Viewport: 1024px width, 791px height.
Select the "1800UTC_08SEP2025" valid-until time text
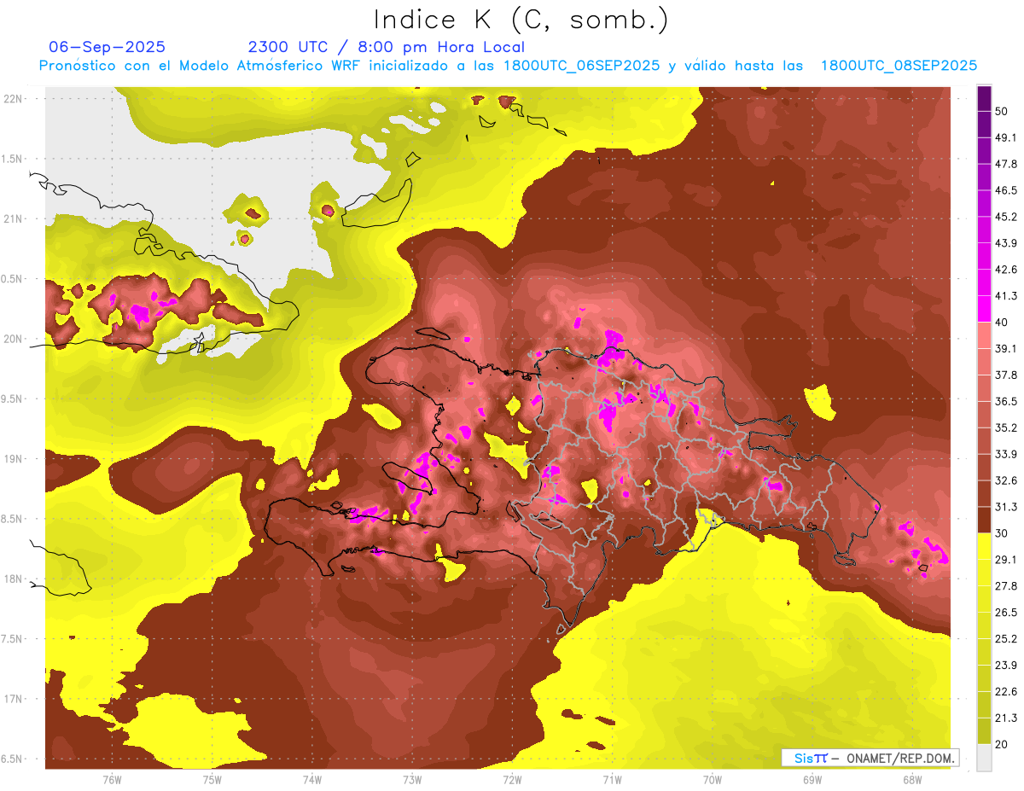pos(899,66)
